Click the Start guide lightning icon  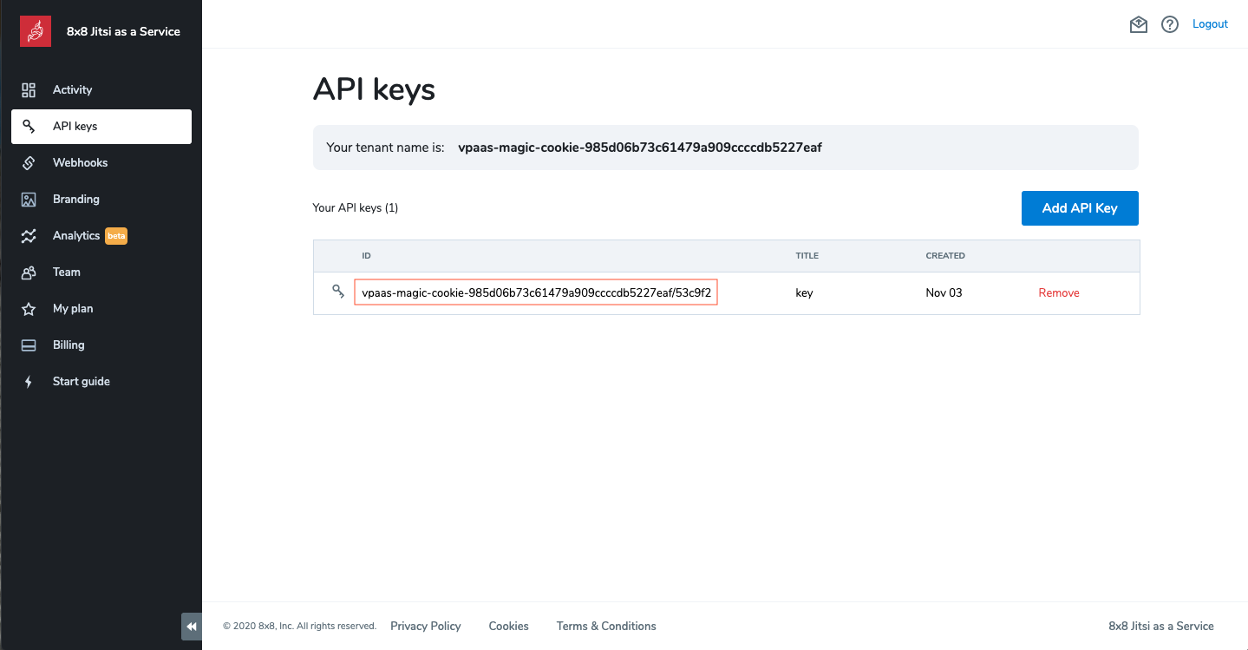click(x=29, y=382)
